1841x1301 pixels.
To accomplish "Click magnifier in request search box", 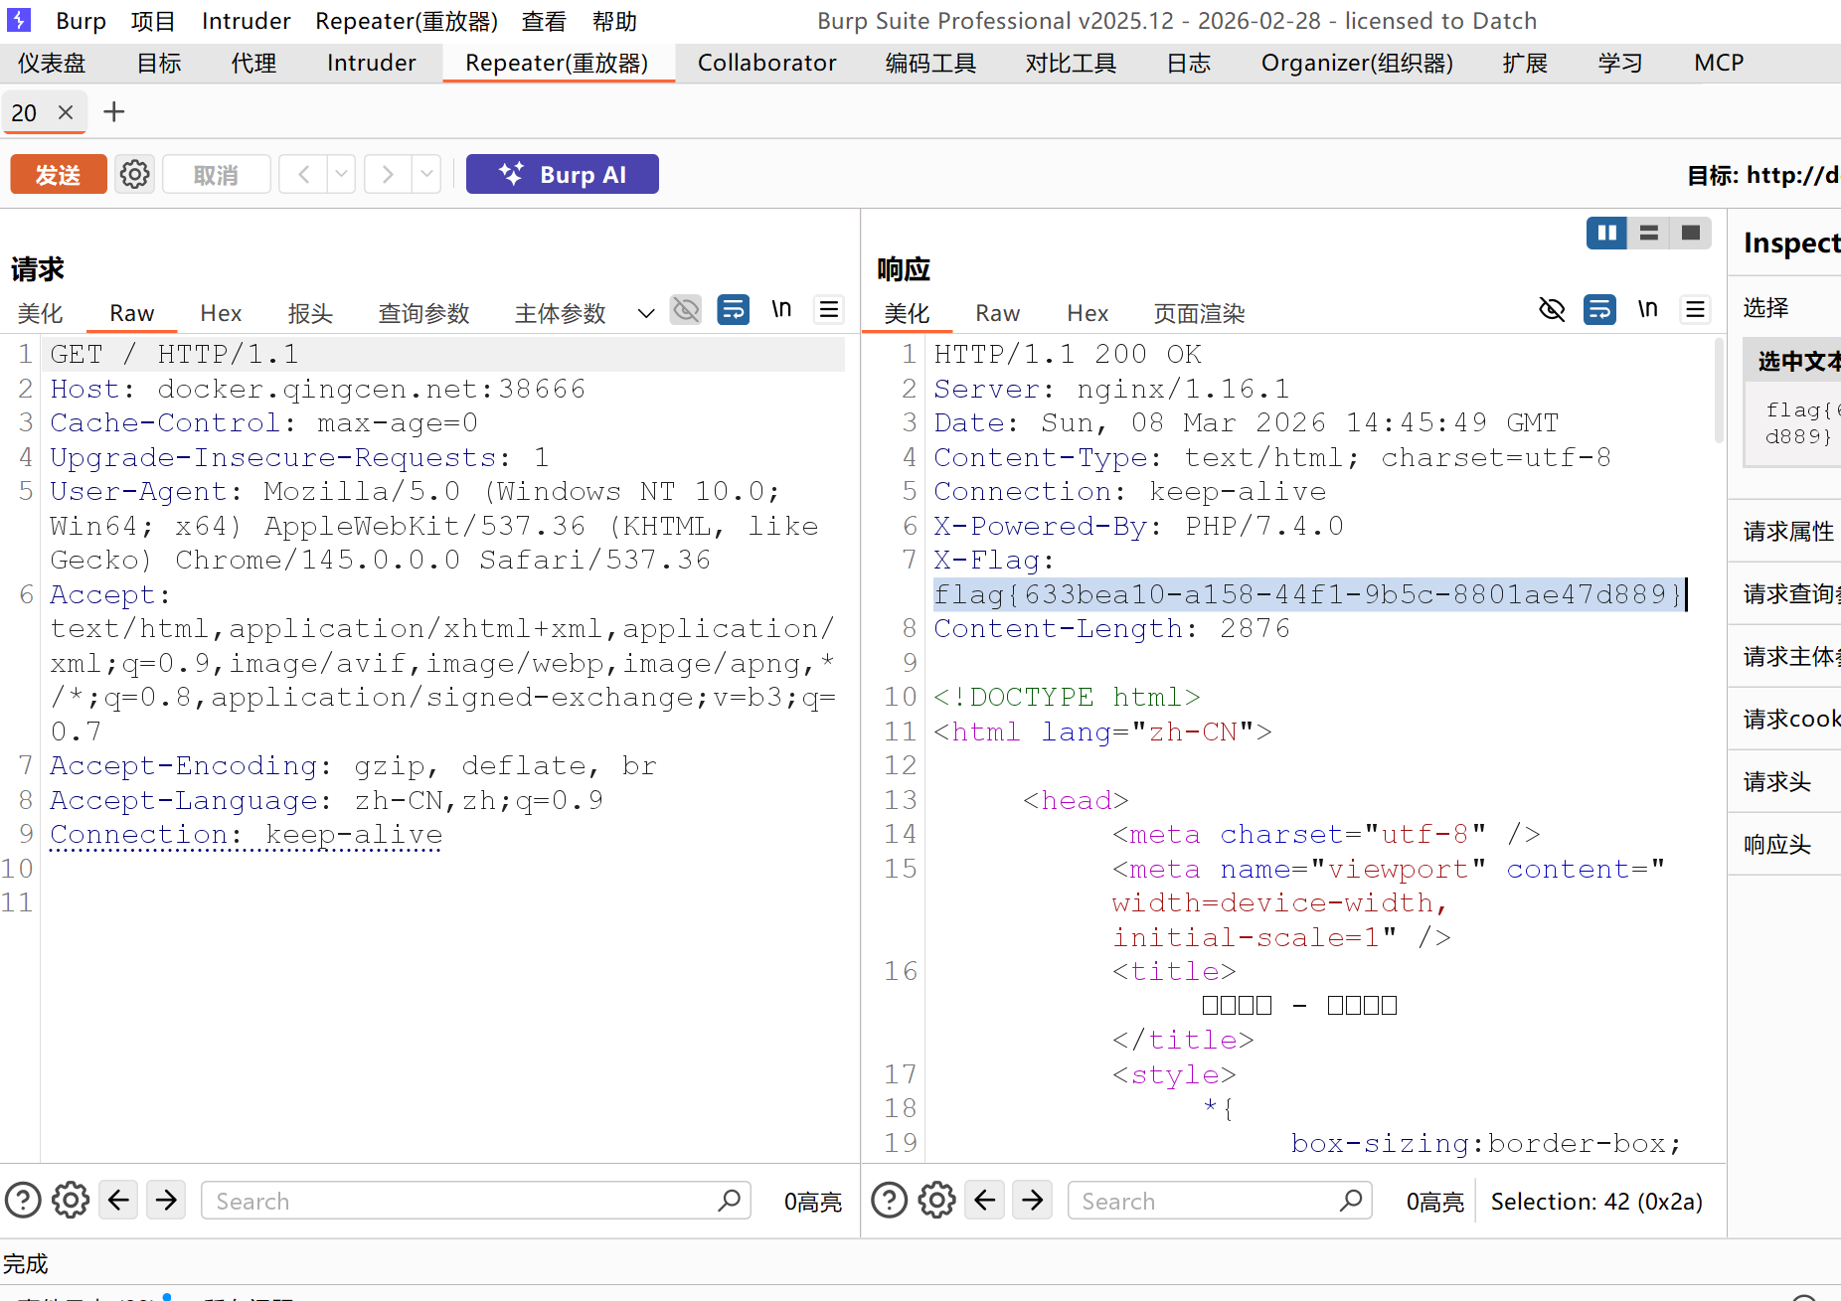I will 730,1201.
